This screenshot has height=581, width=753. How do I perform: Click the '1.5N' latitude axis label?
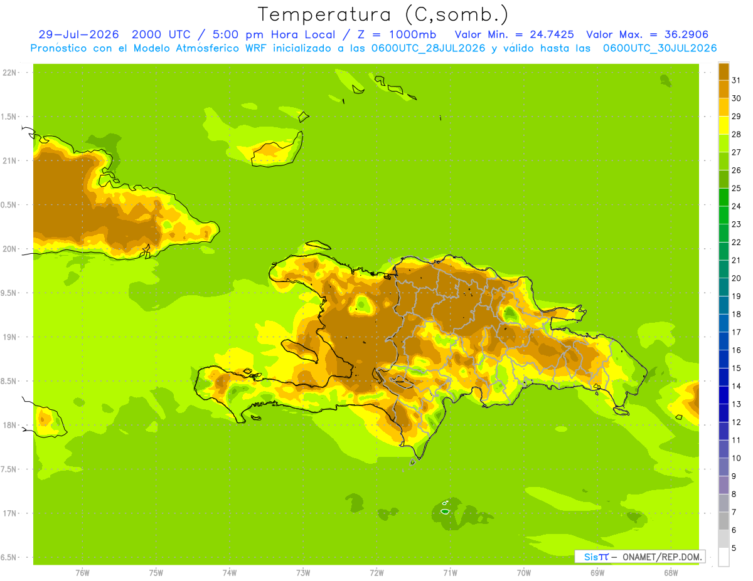tap(9, 117)
